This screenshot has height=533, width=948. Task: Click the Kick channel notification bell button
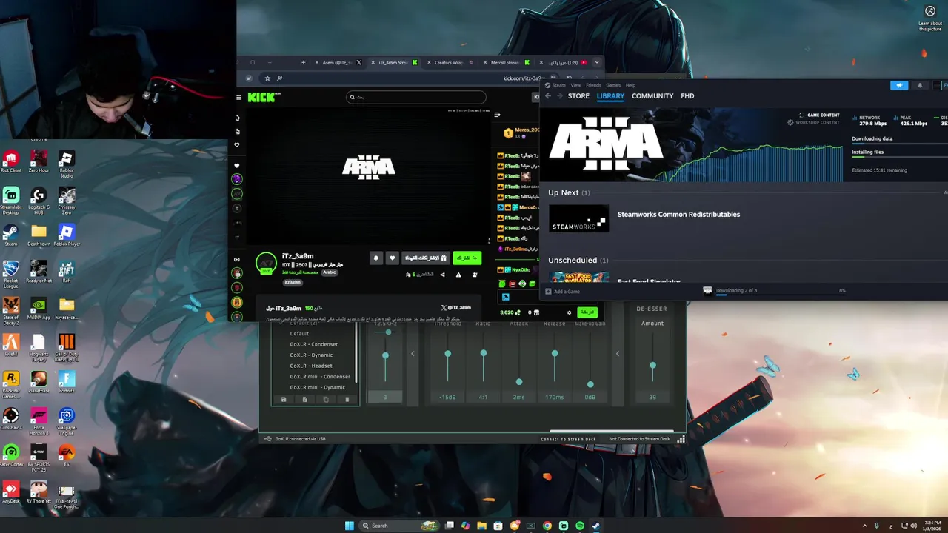(375, 258)
